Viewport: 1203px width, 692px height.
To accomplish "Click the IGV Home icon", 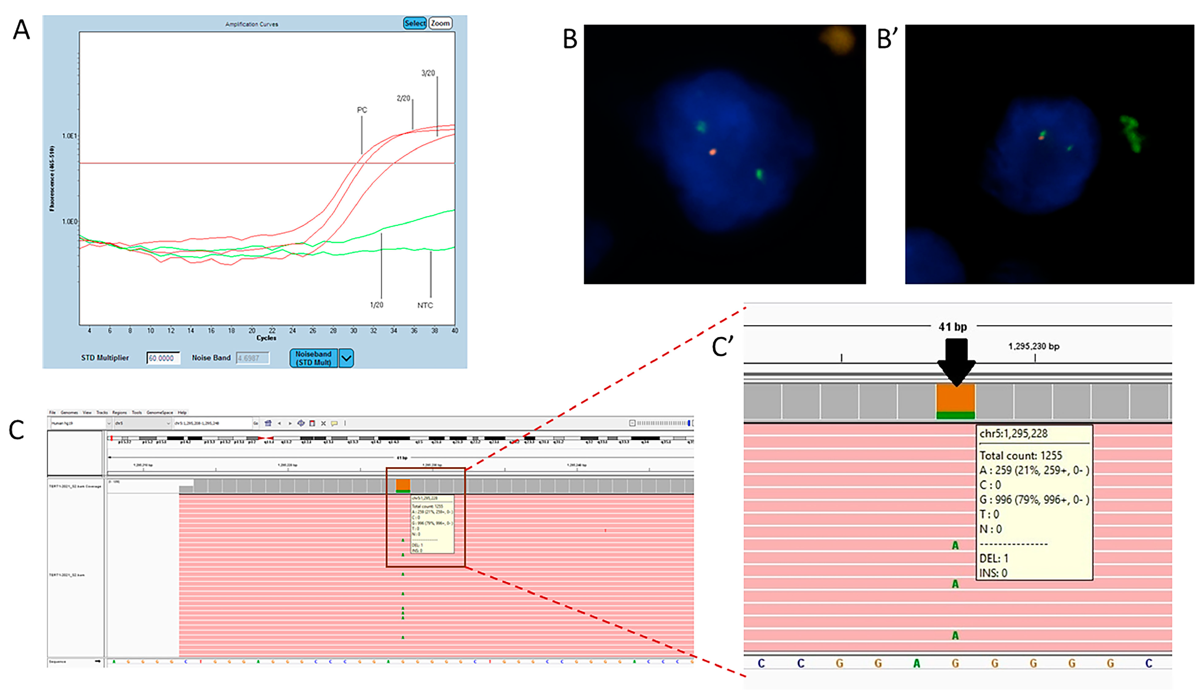I will click(268, 423).
